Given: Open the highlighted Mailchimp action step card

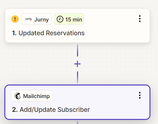Looking at the screenshot, I should click(x=77, y=102).
